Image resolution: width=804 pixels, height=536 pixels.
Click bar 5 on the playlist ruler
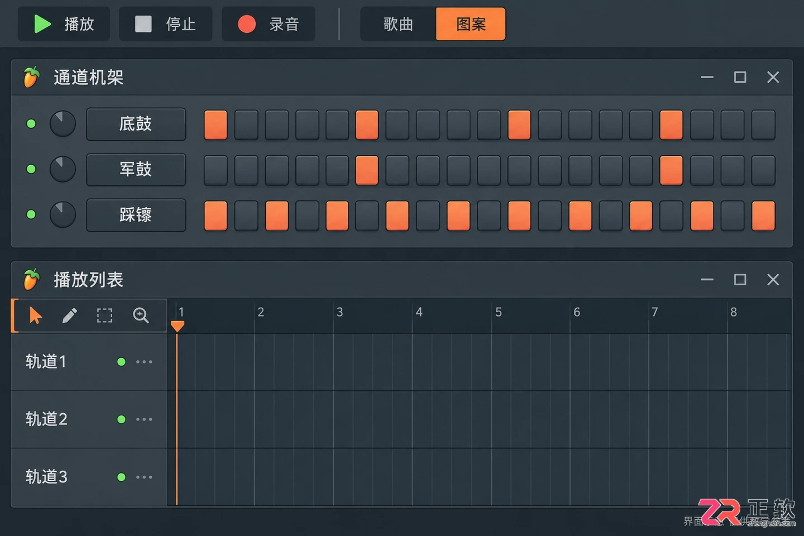(499, 312)
